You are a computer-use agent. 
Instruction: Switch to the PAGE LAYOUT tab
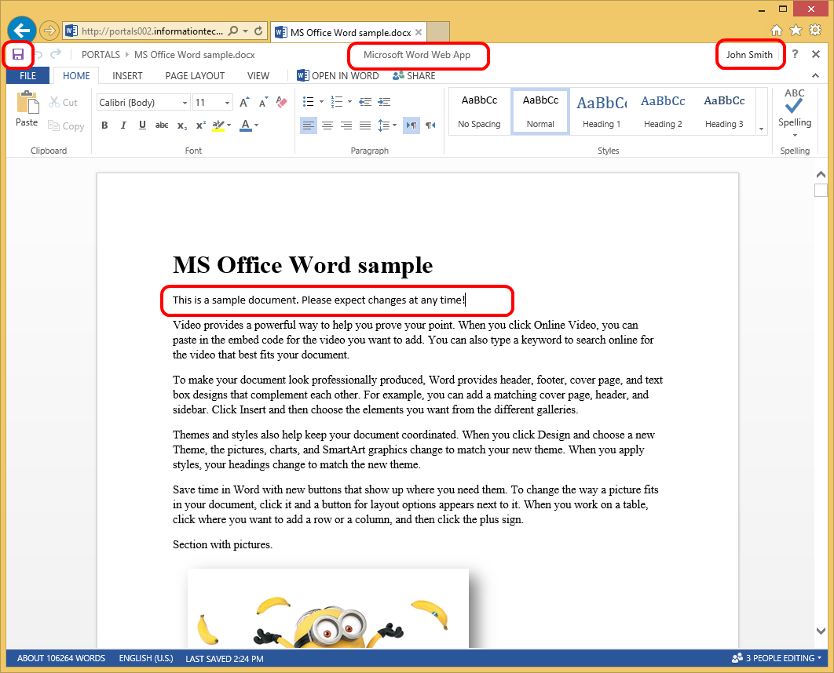click(195, 75)
